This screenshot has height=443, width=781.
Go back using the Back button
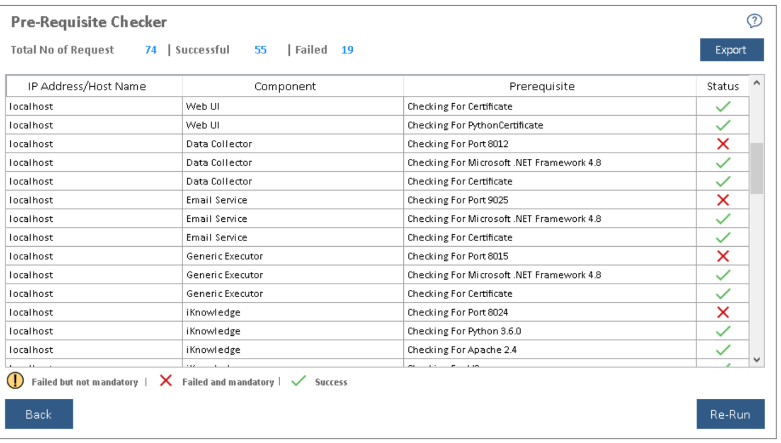(39, 414)
